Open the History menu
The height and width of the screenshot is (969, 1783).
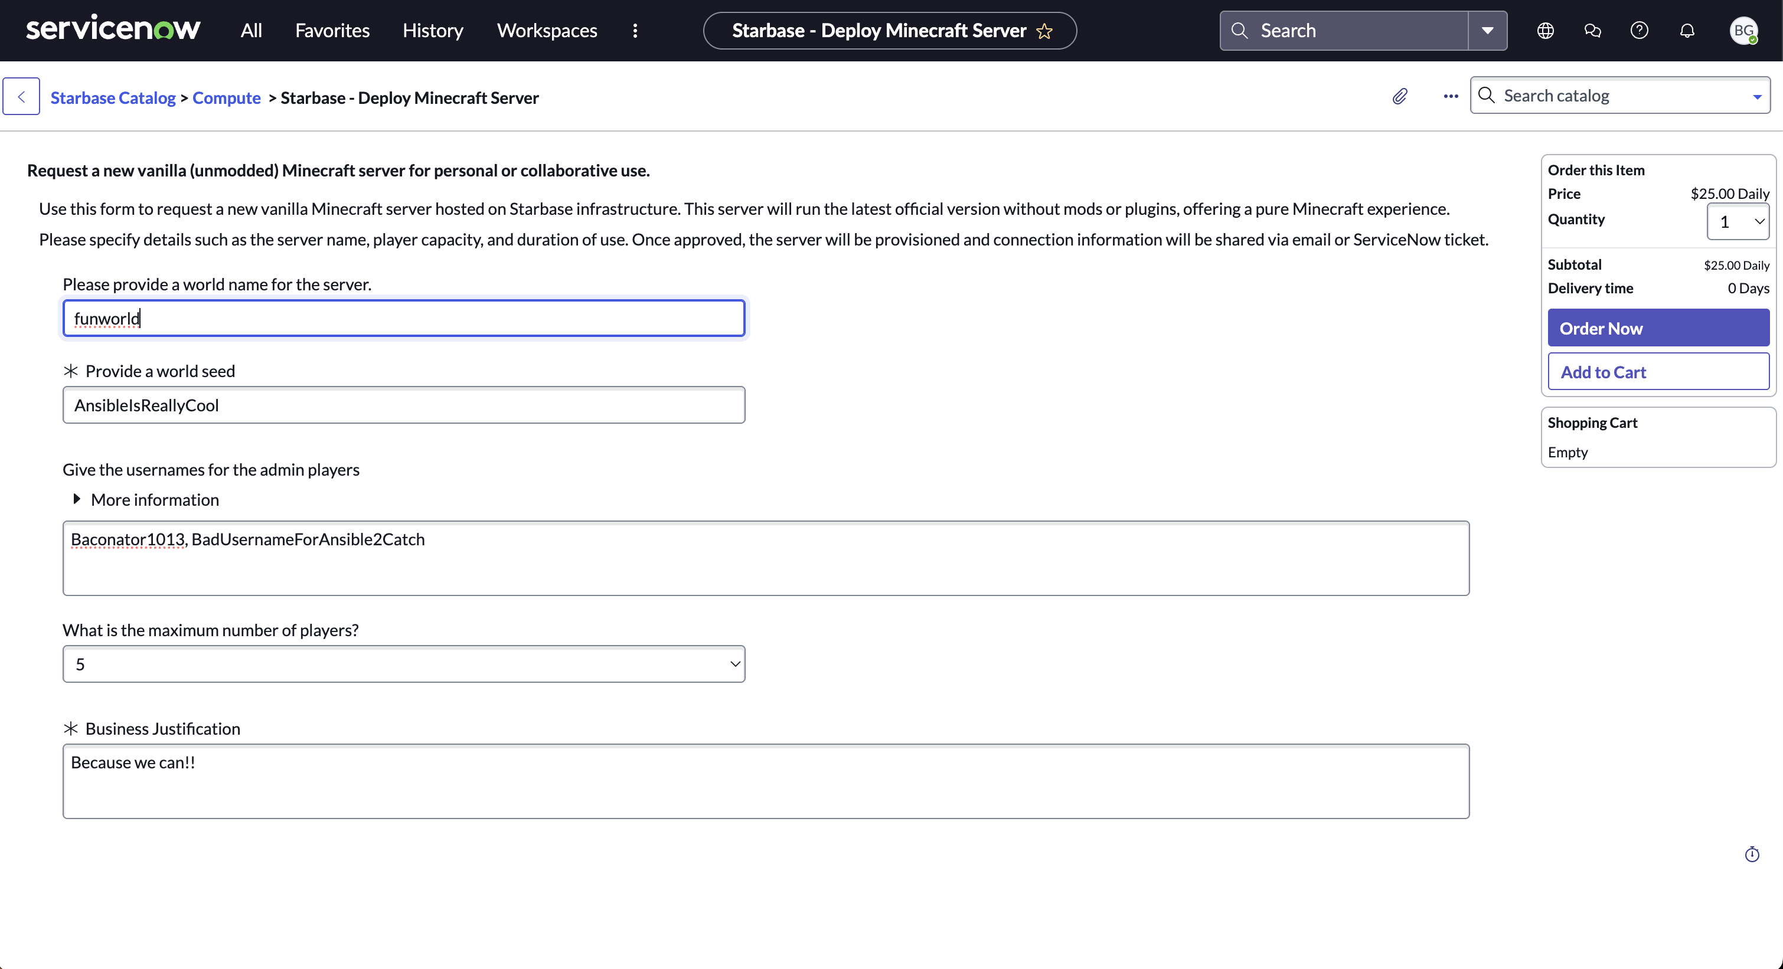click(x=433, y=31)
